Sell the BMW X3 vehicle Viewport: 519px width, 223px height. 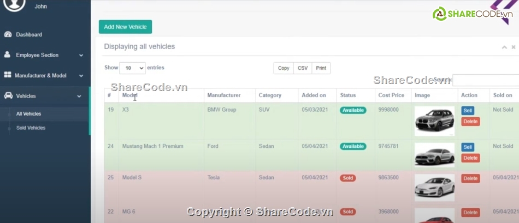point(468,111)
